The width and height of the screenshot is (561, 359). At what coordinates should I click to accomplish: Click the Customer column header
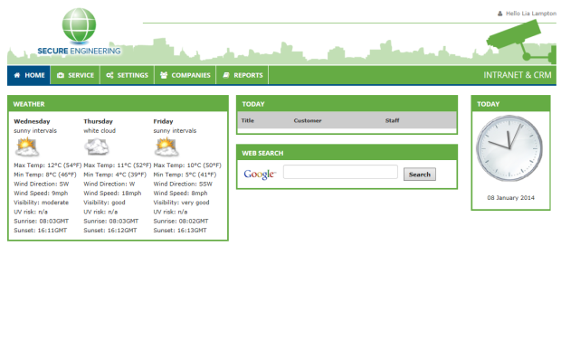click(x=308, y=120)
